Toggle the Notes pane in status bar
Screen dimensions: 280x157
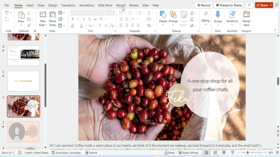pos(170,153)
